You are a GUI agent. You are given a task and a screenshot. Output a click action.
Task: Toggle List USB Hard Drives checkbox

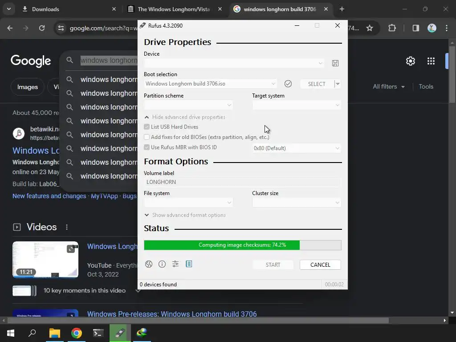click(147, 127)
